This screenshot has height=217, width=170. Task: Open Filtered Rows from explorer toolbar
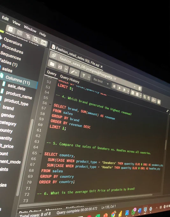28,36
